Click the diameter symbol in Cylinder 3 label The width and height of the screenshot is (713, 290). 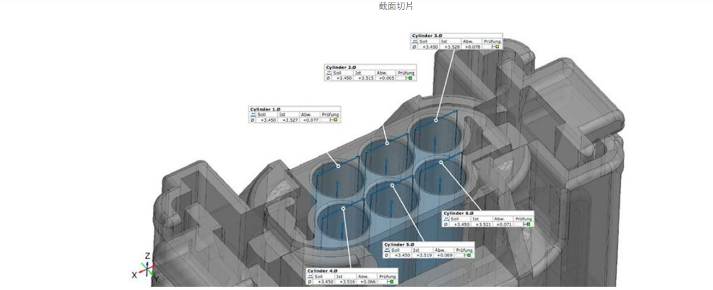[x=414, y=47]
